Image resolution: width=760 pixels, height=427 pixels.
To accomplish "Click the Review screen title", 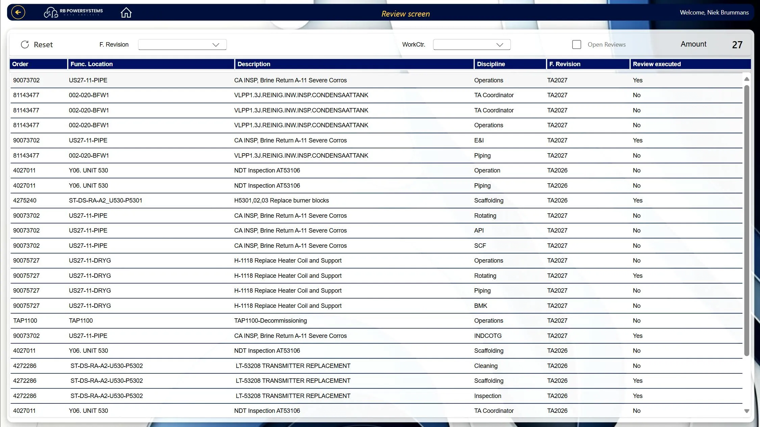I will 406,14.
